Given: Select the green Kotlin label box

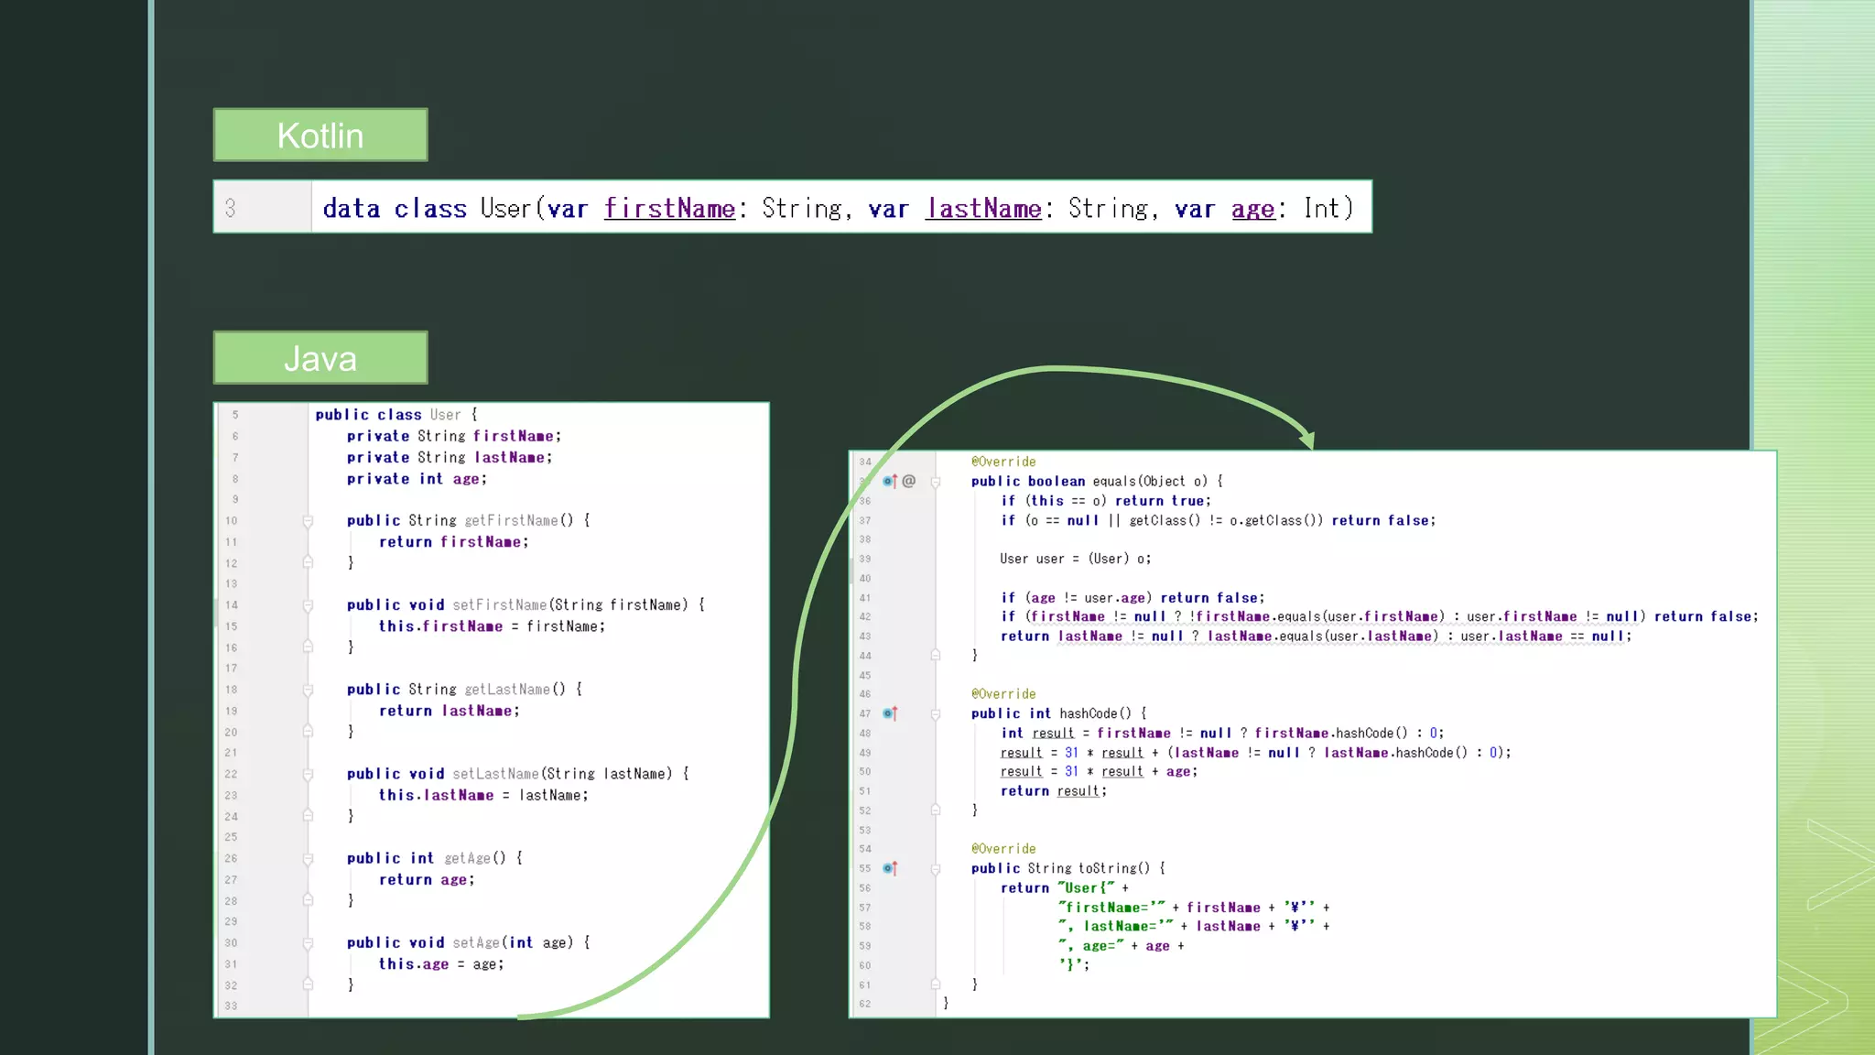Looking at the screenshot, I should [x=320, y=136].
